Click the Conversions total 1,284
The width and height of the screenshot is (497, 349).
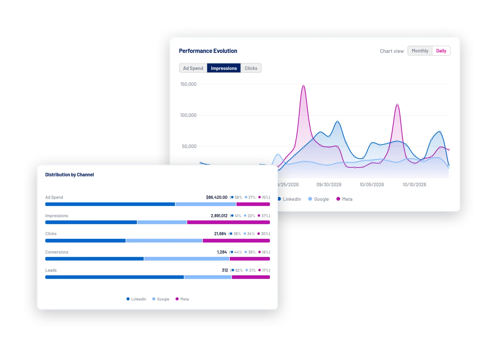(222, 252)
